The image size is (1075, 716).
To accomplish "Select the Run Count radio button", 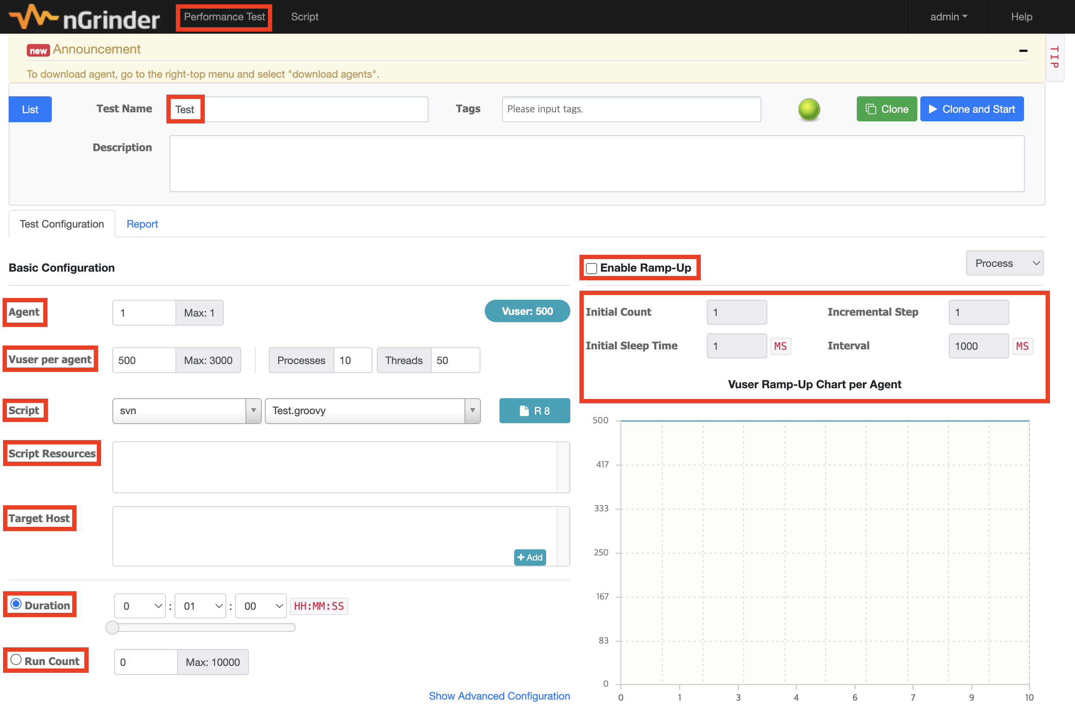I will pos(16,660).
